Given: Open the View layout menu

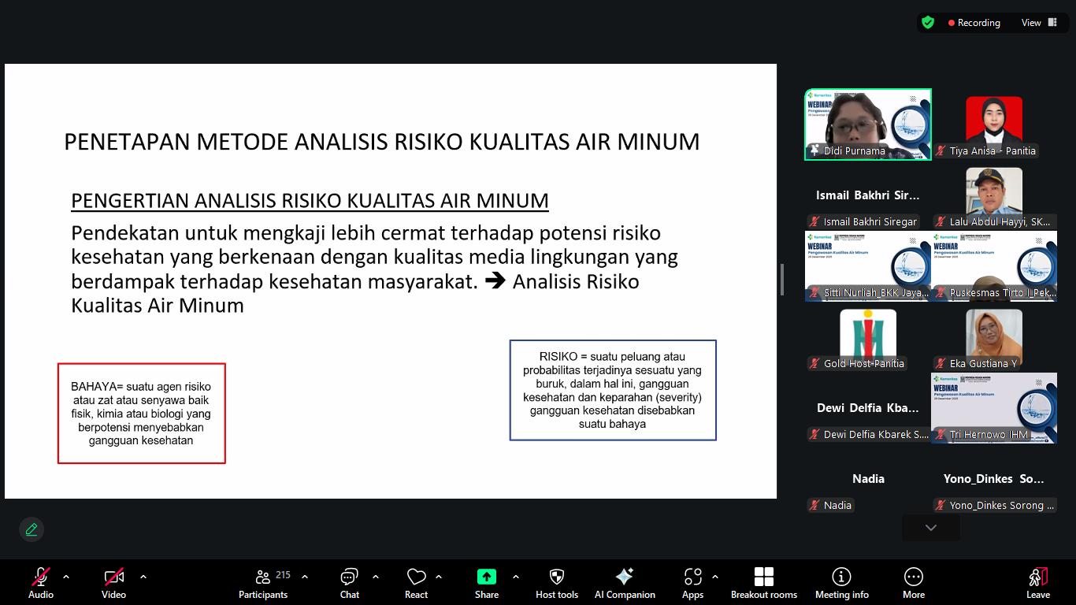Looking at the screenshot, I should (x=1038, y=23).
